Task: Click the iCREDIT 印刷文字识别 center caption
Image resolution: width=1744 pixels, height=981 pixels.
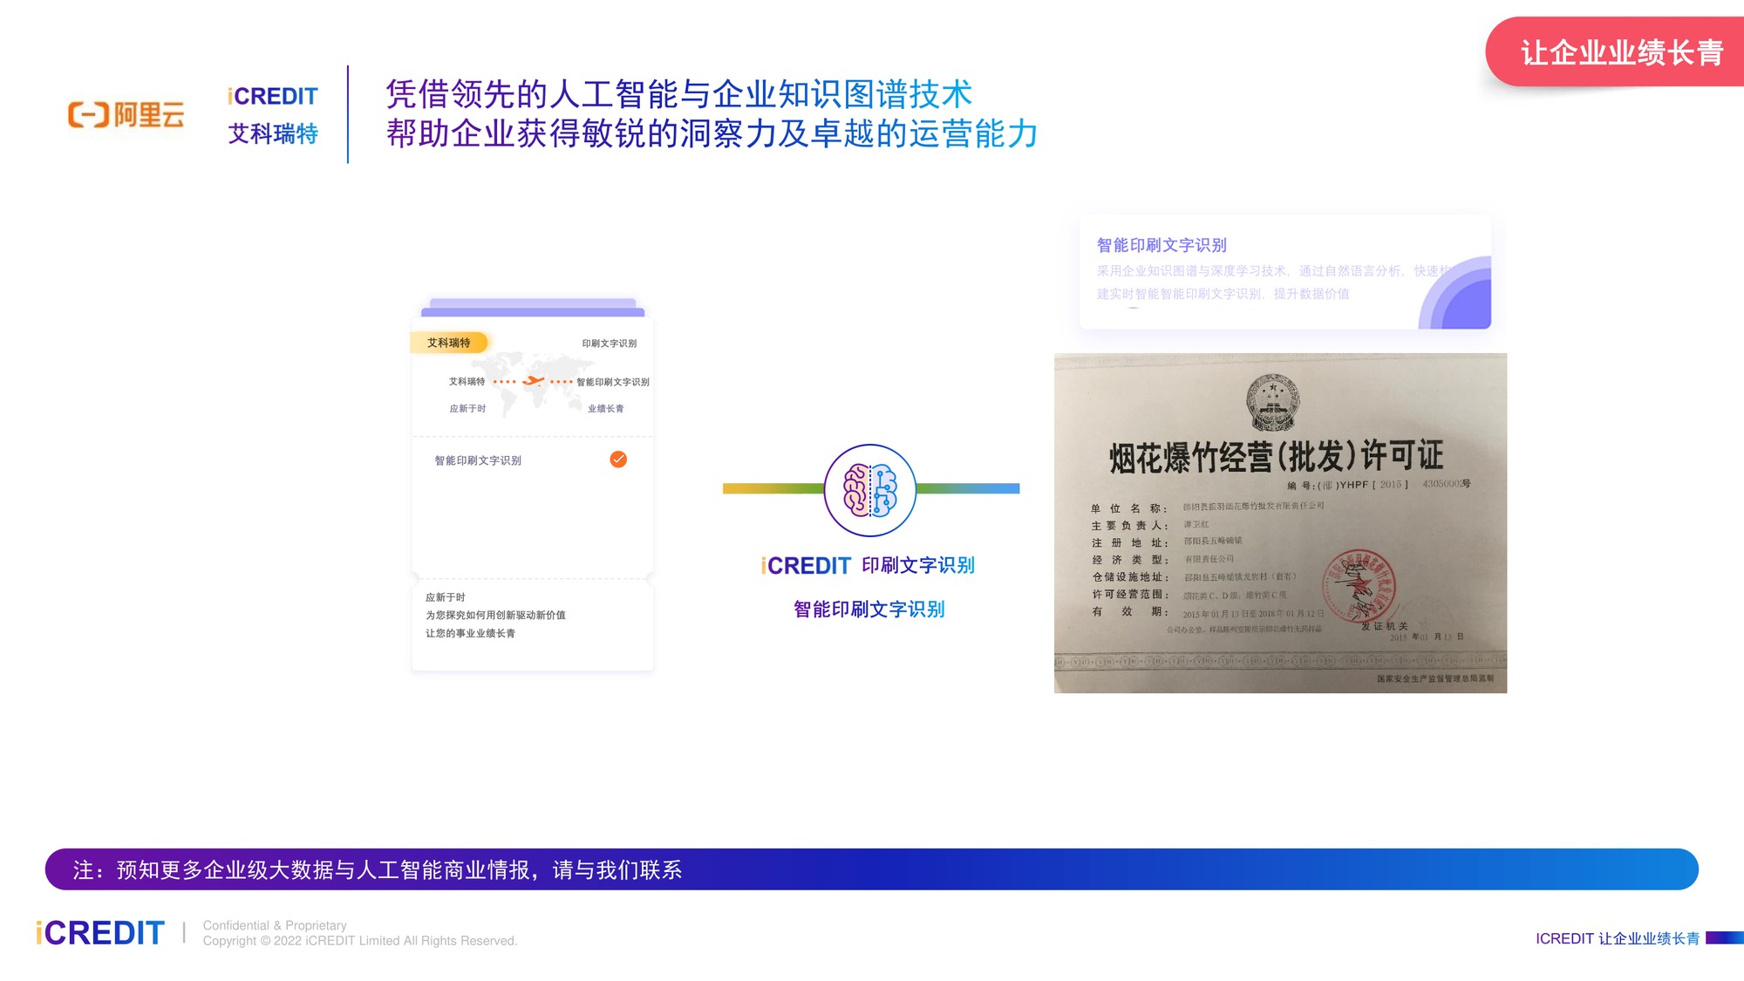Action: click(x=868, y=566)
